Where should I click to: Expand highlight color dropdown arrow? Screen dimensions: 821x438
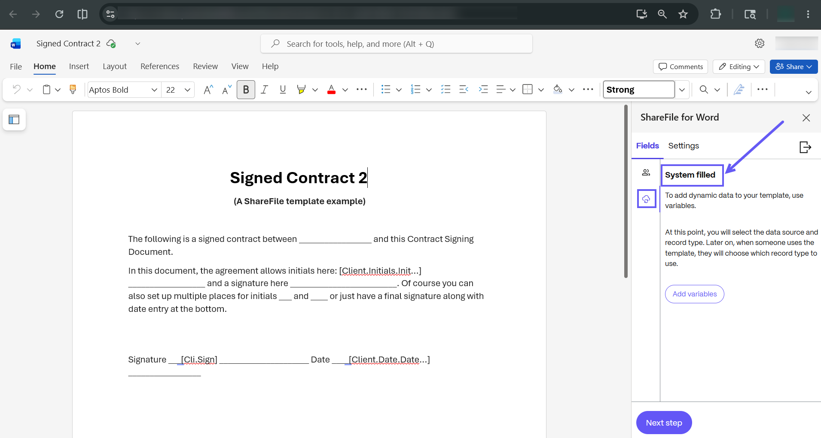pos(315,90)
